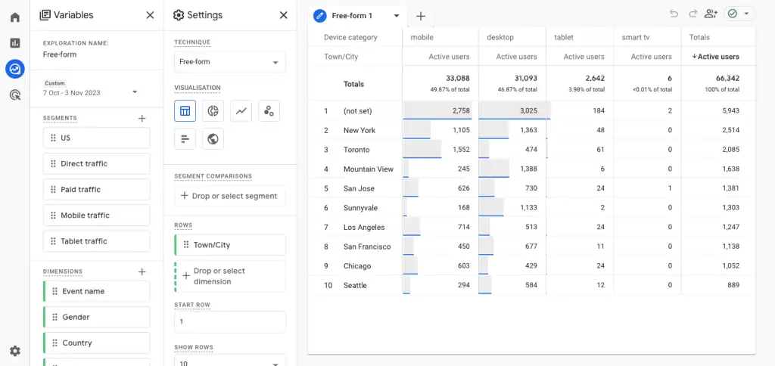Select the line chart visualisation
This screenshot has height=366, width=775.
pyautogui.click(x=241, y=111)
